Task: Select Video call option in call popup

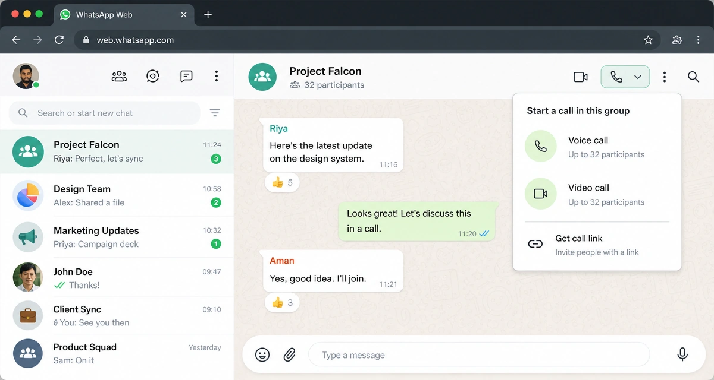Action: point(597,194)
